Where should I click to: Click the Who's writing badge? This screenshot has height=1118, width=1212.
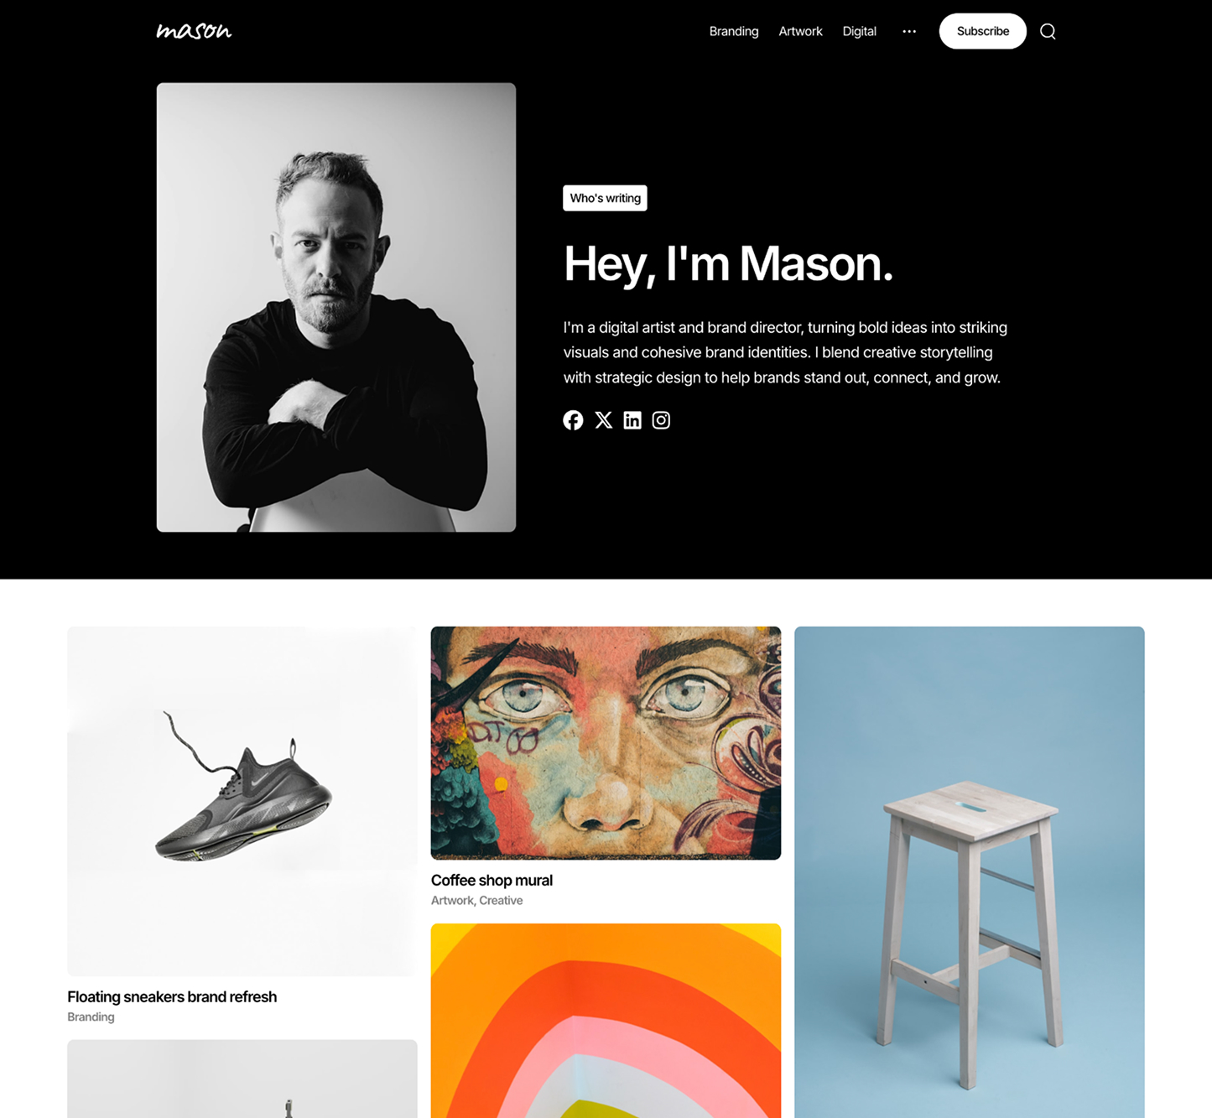pos(605,198)
